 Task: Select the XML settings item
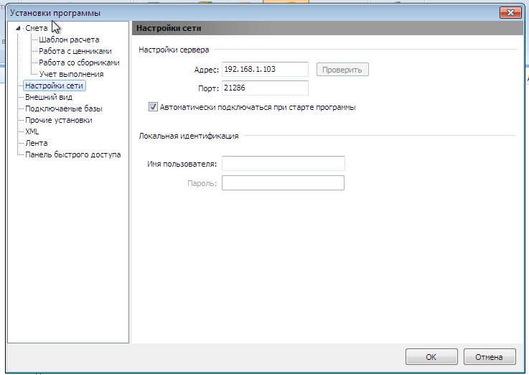[32, 131]
